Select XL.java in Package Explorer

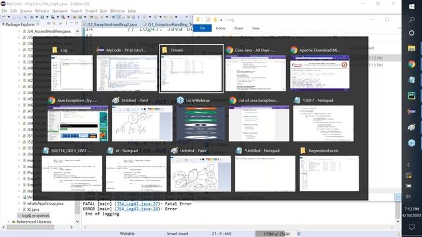(x=33, y=209)
